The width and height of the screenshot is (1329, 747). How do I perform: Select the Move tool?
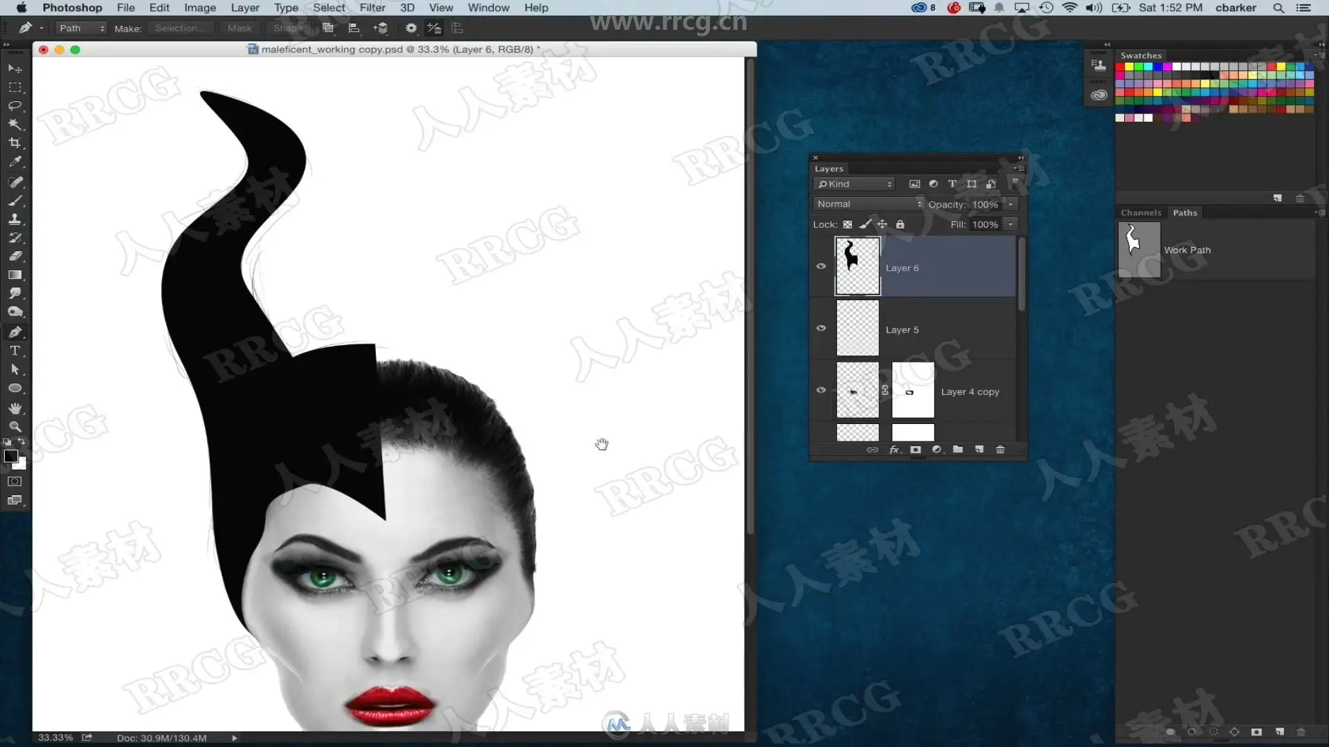(15, 69)
